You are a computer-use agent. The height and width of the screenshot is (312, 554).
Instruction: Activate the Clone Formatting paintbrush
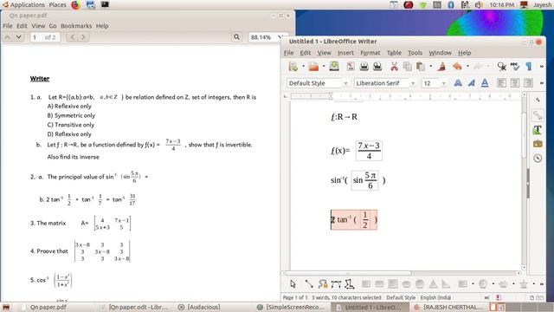(x=441, y=66)
